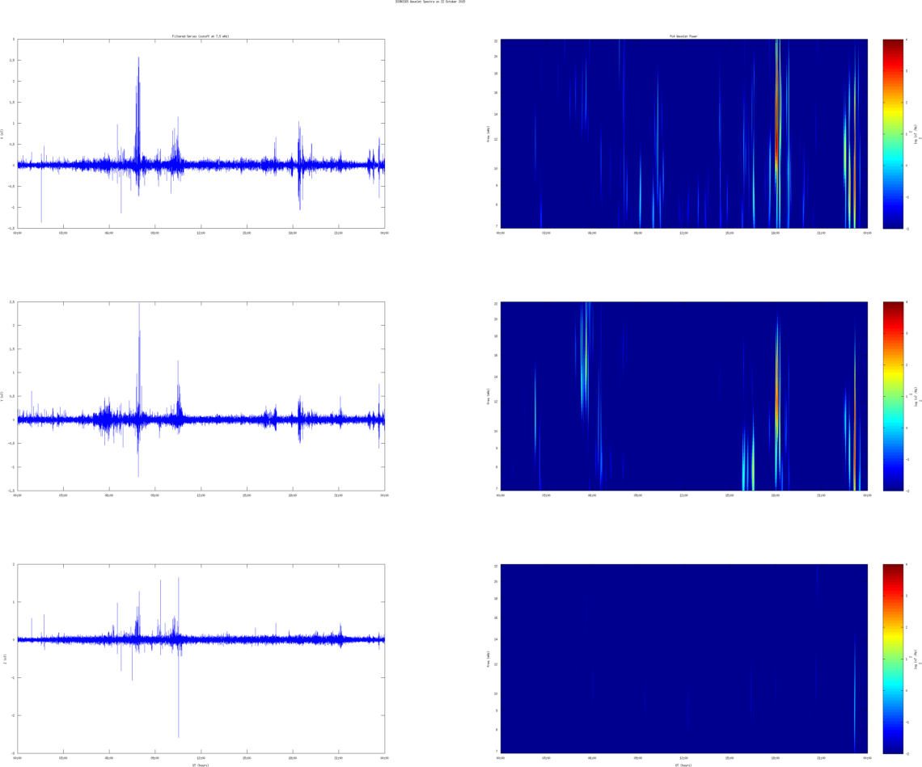Click the '12:00' tick under the X series plot
The width and height of the screenshot is (922, 767).
pyautogui.click(x=201, y=233)
